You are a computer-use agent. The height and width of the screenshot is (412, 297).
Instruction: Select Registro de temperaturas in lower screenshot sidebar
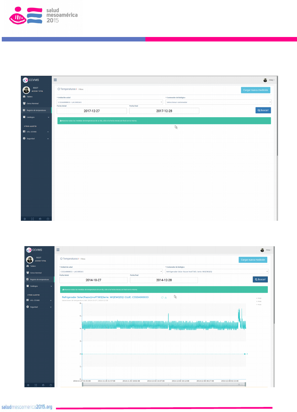[40, 280]
